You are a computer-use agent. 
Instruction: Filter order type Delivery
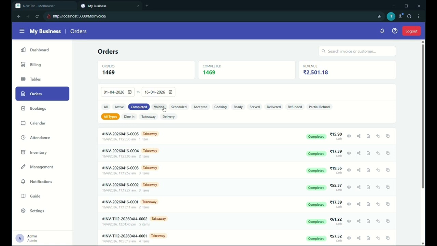pos(169,117)
